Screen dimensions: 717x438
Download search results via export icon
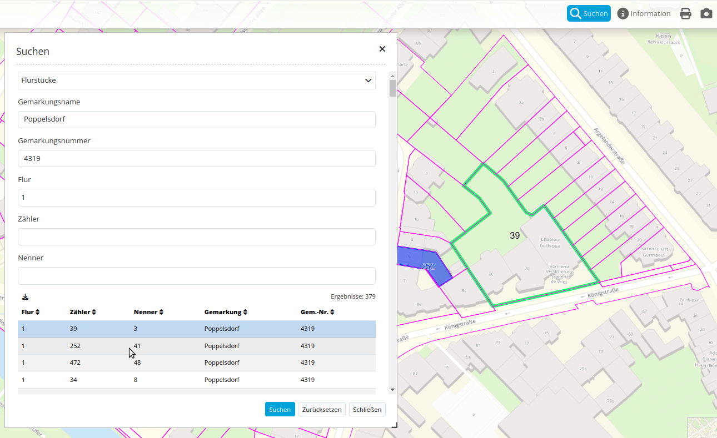pyautogui.click(x=25, y=297)
